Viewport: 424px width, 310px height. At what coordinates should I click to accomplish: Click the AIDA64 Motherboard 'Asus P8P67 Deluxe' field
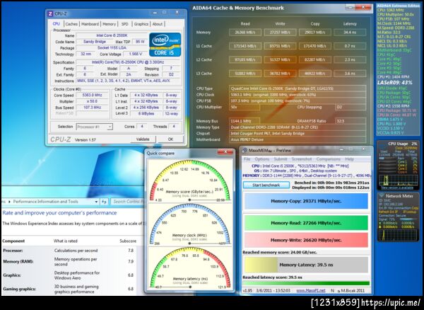pos(298,139)
